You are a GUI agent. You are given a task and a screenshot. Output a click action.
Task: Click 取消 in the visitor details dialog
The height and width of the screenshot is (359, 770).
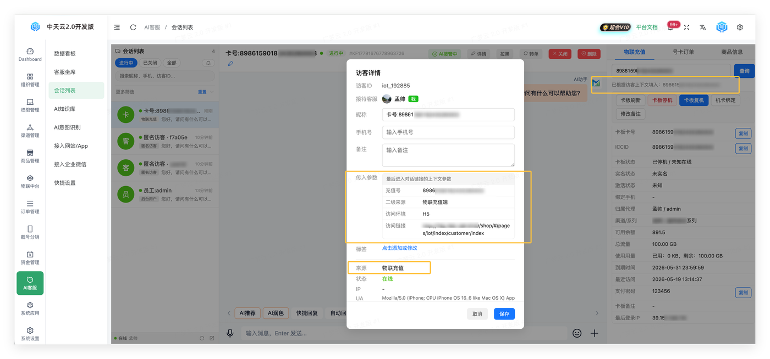coord(477,313)
